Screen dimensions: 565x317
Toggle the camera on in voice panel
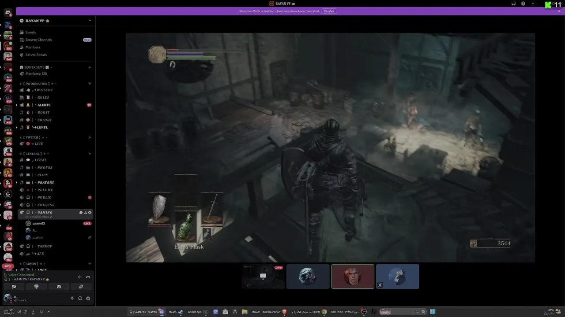(x=14, y=287)
